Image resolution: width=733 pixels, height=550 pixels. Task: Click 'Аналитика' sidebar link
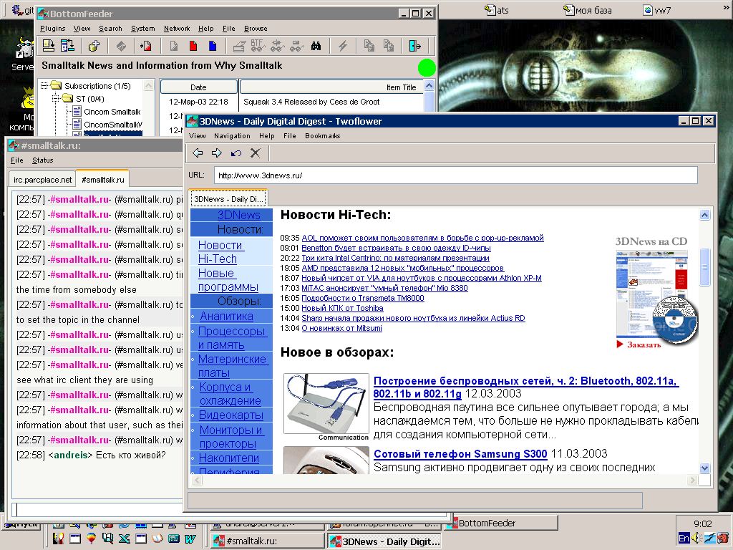click(226, 316)
